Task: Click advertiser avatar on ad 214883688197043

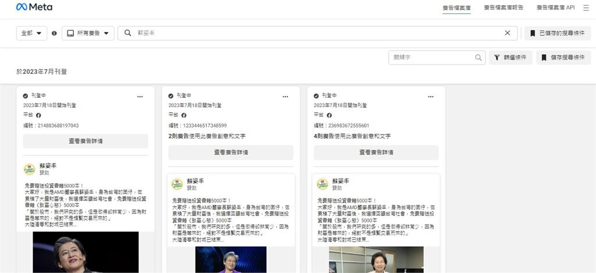Action: click(x=29, y=169)
